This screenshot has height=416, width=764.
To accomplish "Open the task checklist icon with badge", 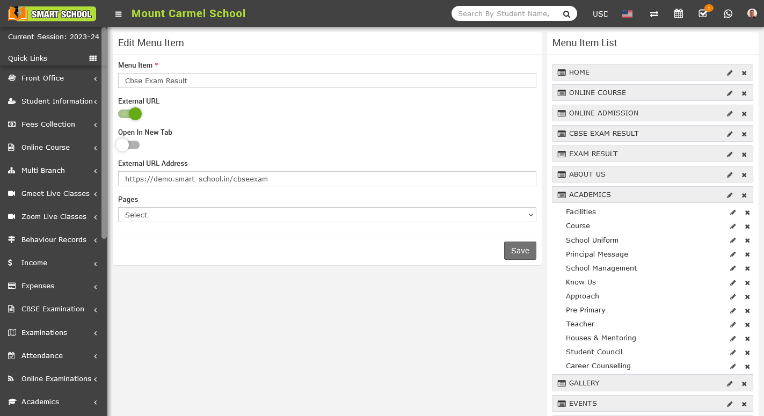I will [x=703, y=14].
